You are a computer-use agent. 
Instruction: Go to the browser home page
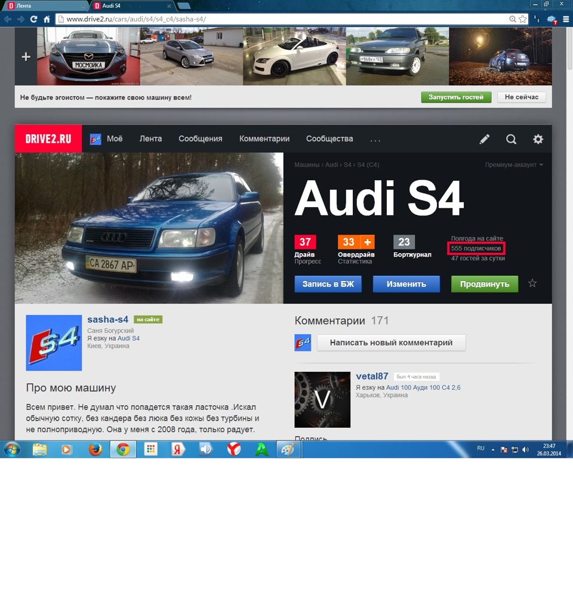pyautogui.click(x=47, y=19)
